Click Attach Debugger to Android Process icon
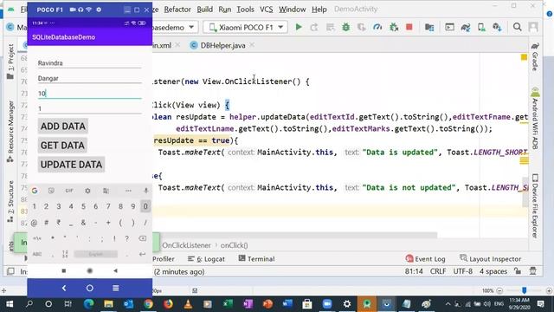The width and height of the screenshot is (554, 312). click(394, 27)
